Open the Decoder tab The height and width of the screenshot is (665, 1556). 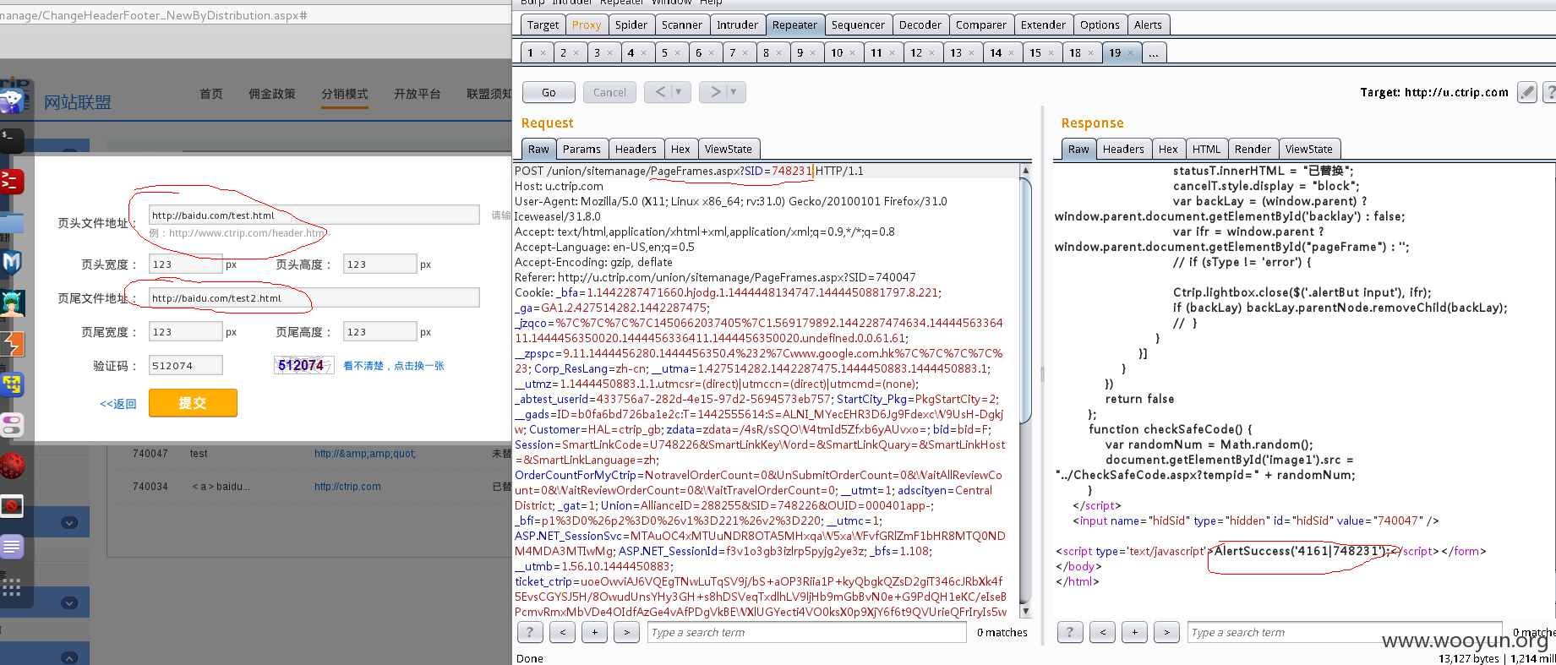coord(920,25)
